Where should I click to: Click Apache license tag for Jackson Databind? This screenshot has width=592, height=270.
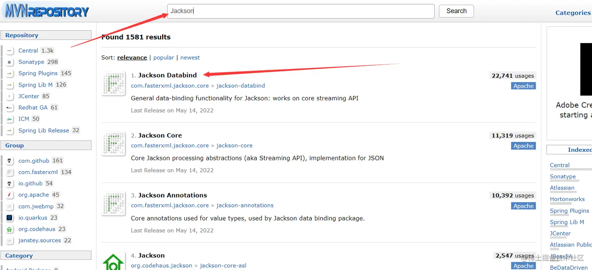(523, 86)
